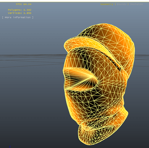This screenshot has width=149, height=148.
Task: Open the More information link
Action: pos(18,17)
